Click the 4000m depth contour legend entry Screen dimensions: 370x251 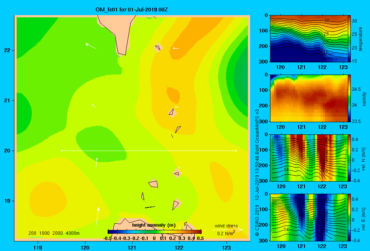click(x=73, y=233)
